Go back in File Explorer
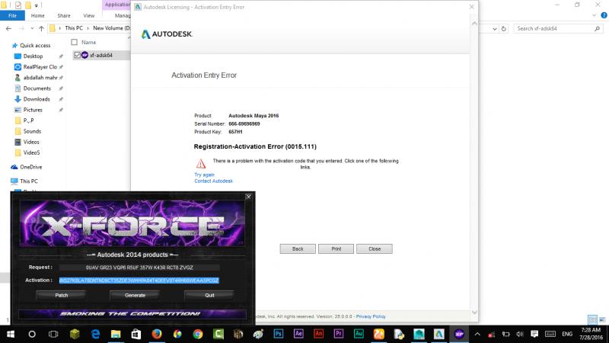Viewport: 609px width, 343px height. point(8,28)
